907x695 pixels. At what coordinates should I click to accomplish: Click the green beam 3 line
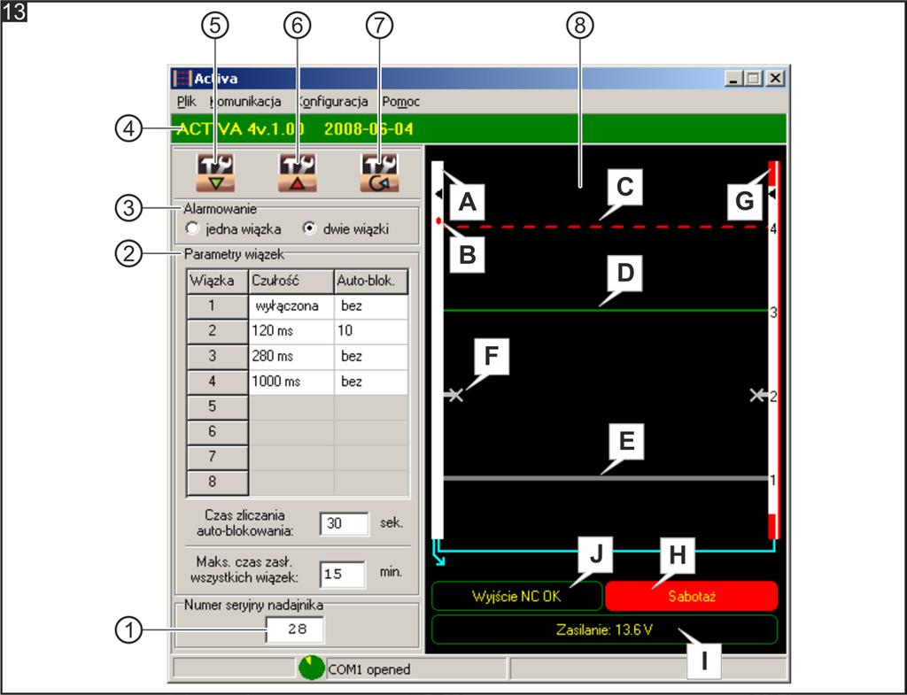606,311
